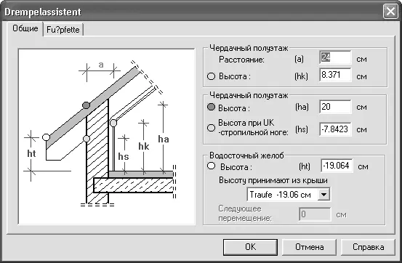Open the Traufe -19.06 см dropdown
This screenshot has width=402, height=263.
(x=323, y=195)
